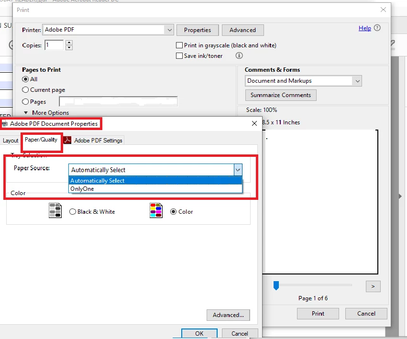Toggle the Save ink/toner checkbox
The image size is (407, 339).
click(179, 56)
